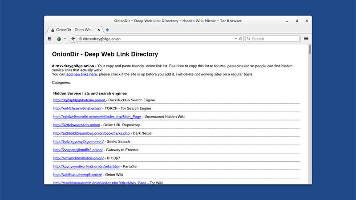Open the Dark Nexus bookmarks link

pyautogui.click(x=91, y=133)
